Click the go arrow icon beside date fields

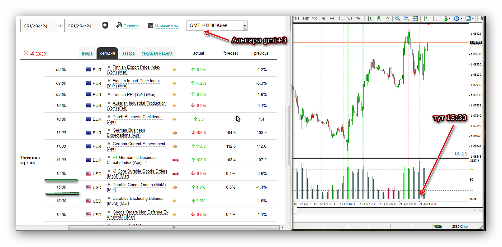click(105, 25)
